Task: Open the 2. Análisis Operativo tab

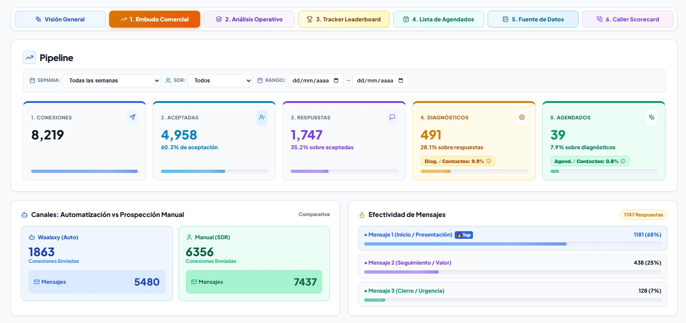Action: [249, 19]
